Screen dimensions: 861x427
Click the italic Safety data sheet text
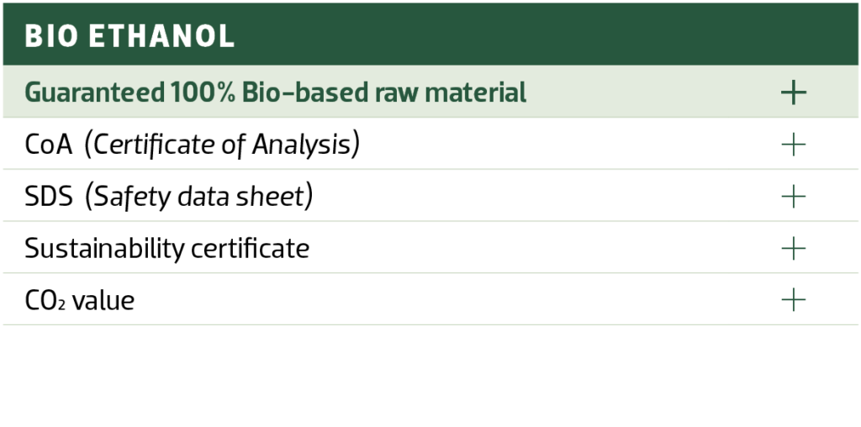pyautogui.click(x=202, y=197)
